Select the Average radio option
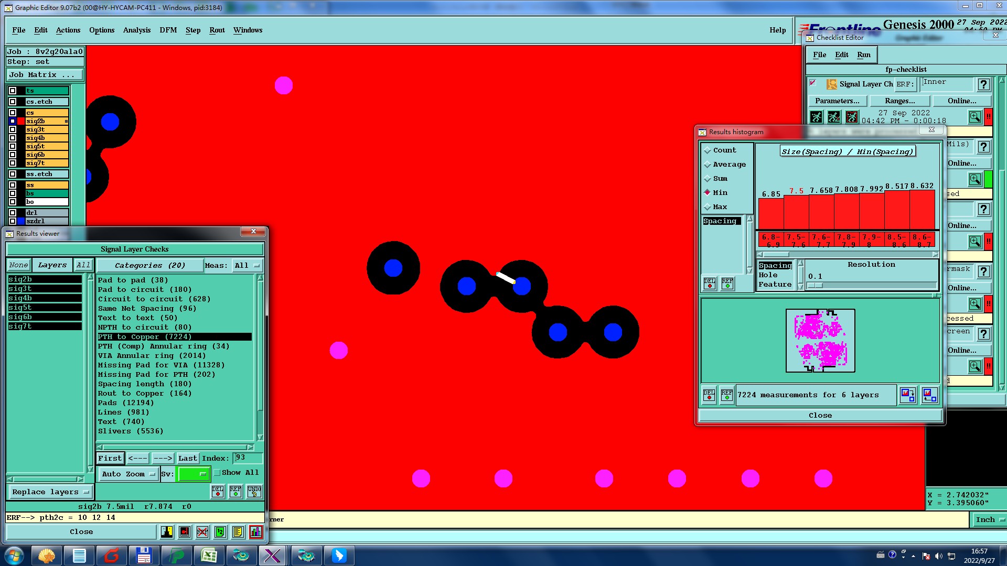 pos(725,165)
